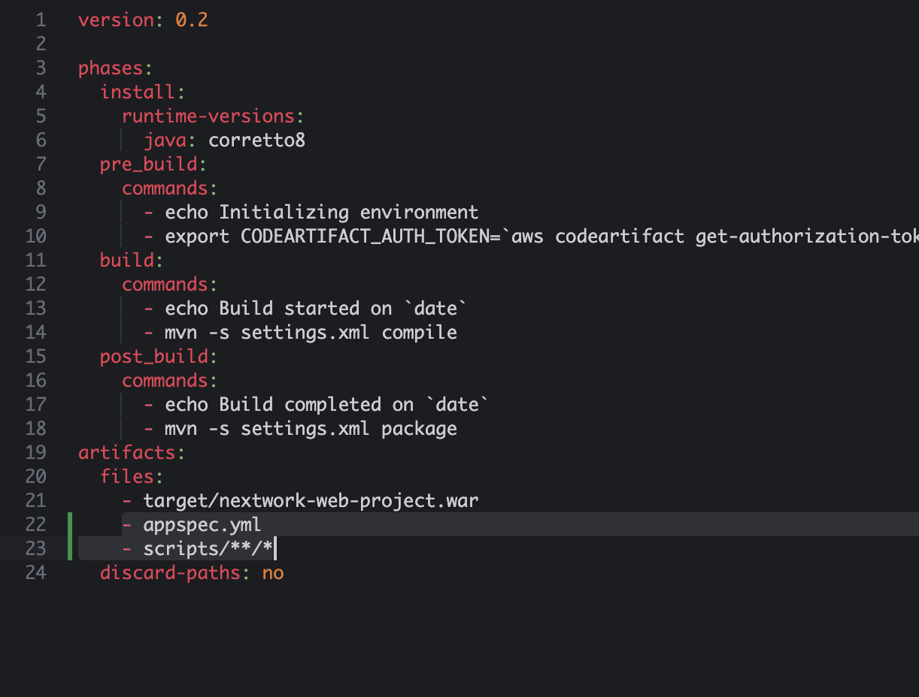Click the 'post_build' key
Screen dimensions: 919x697
click(153, 357)
